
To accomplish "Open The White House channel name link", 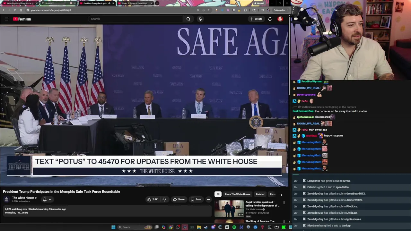I will coord(23,198).
